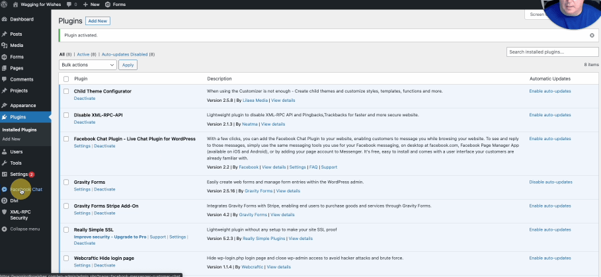The width and height of the screenshot is (601, 277).
Task: Sort by the Plugin column header
Action: tap(81, 79)
